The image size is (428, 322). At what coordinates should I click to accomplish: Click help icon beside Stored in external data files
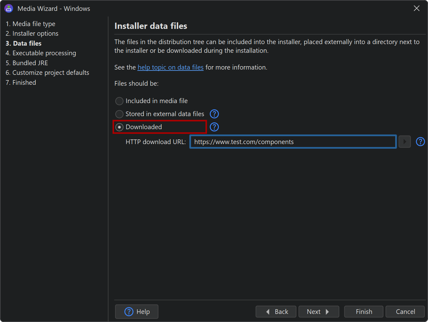coord(214,114)
